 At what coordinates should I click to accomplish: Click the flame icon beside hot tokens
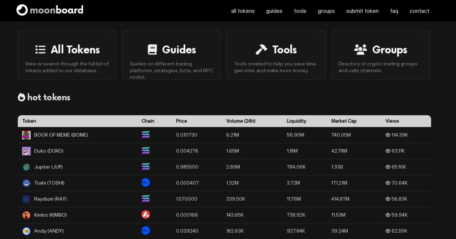point(21,97)
